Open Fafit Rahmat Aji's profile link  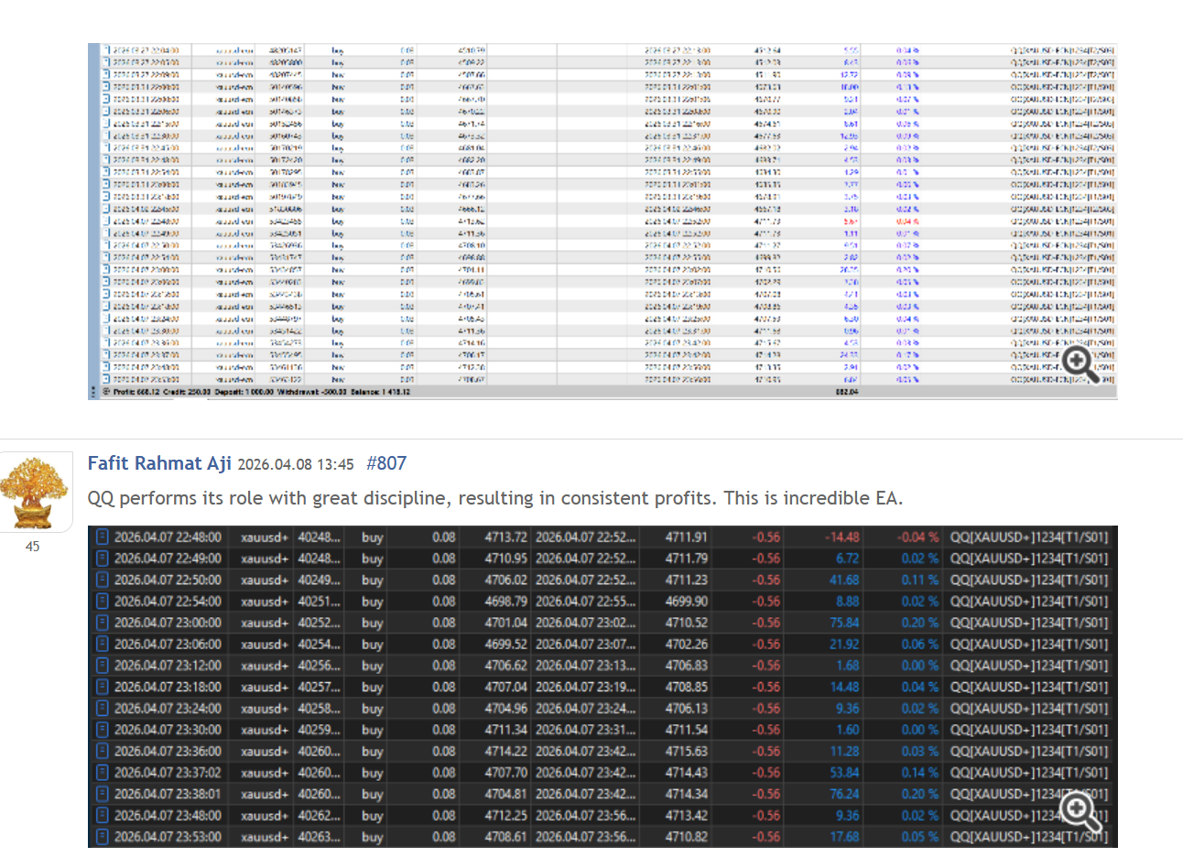(159, 463)
